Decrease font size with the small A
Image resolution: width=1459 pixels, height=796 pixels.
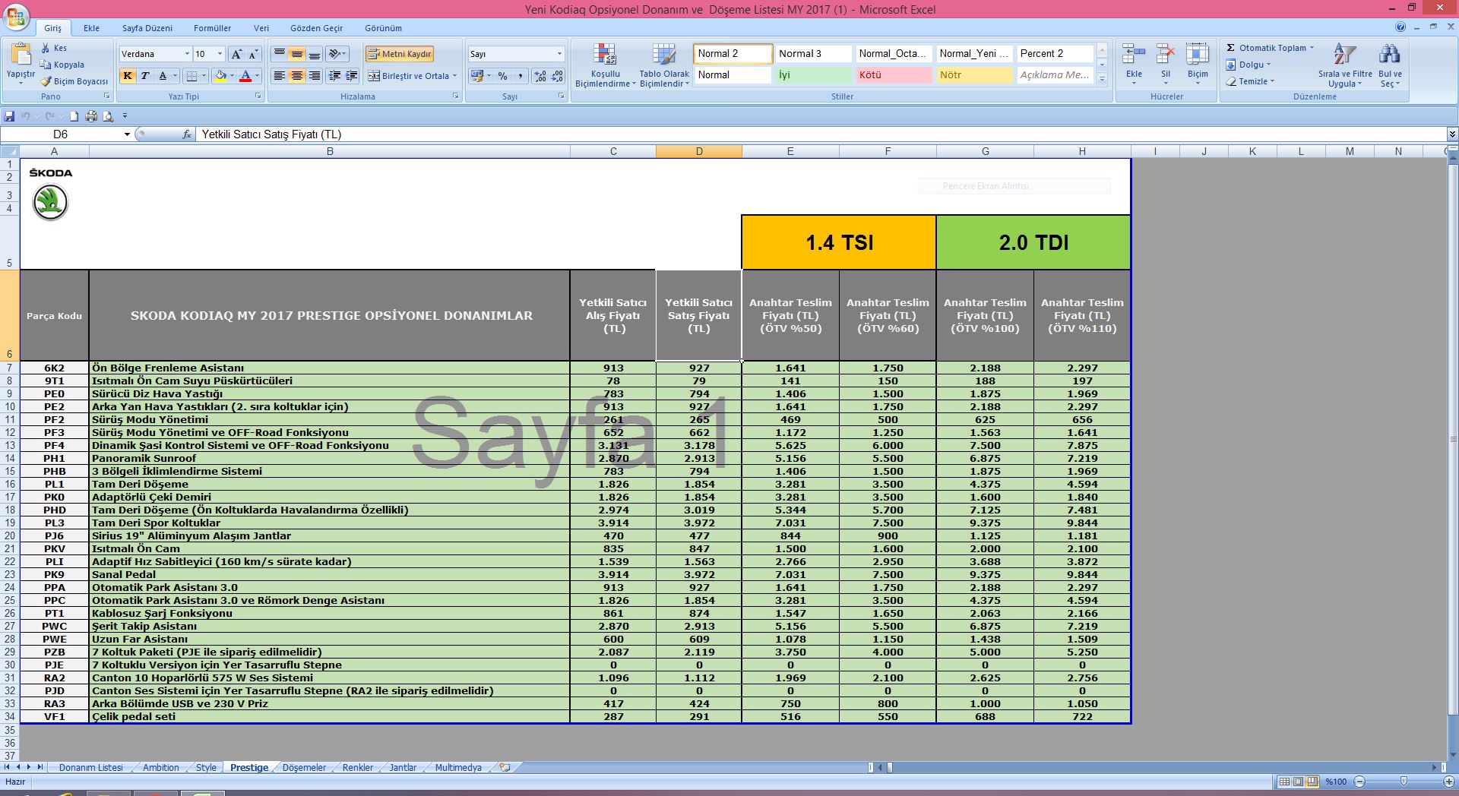(253, 54)
